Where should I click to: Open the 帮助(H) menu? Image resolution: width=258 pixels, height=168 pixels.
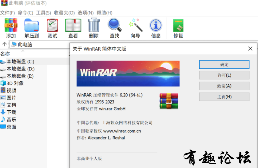click(105, 13)
